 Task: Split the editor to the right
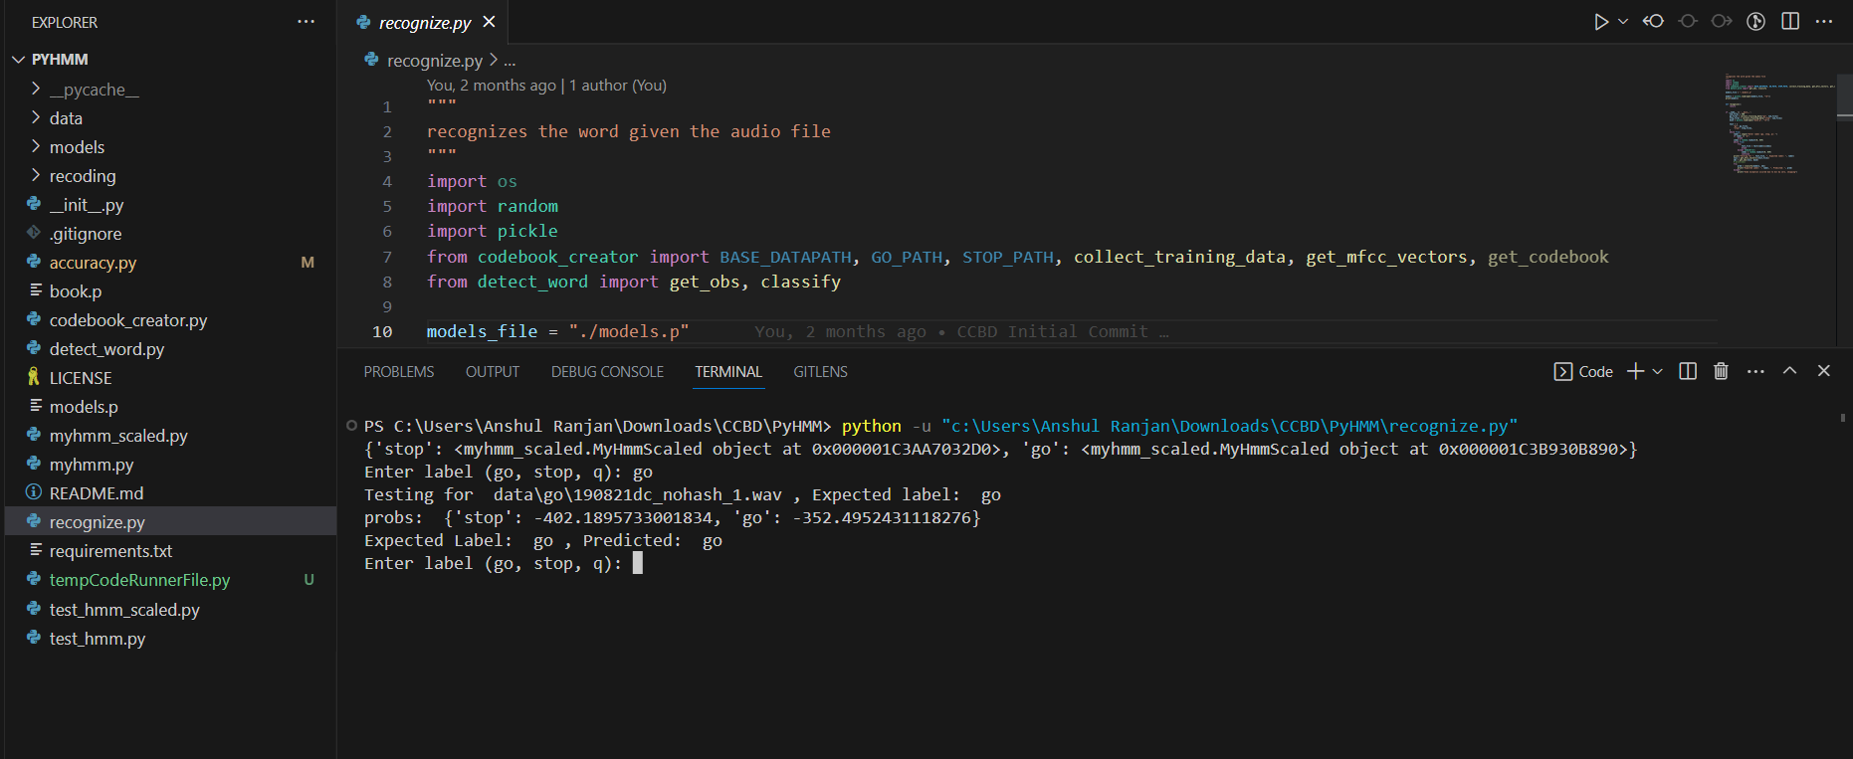point(1790,22)
